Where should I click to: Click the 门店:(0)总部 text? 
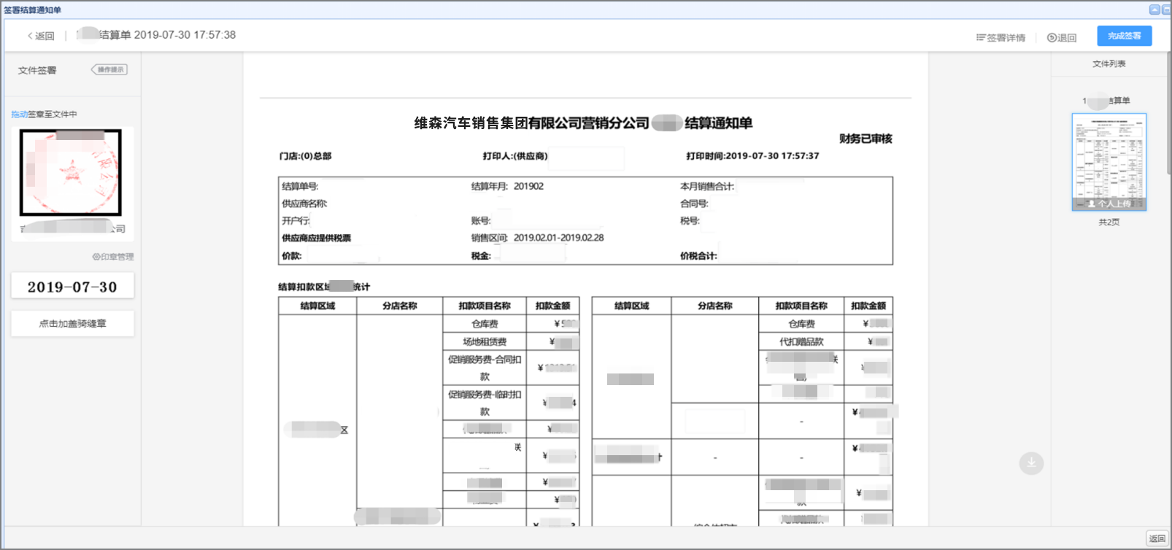coord(305,156)
